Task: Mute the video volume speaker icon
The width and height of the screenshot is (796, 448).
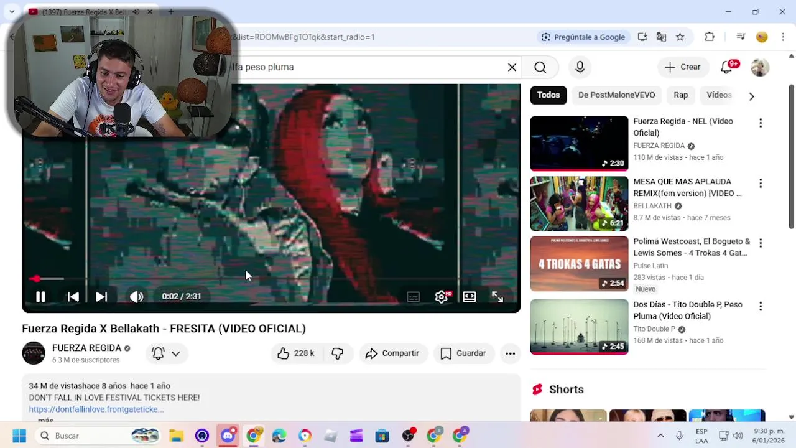Action: click(x=136, y=297)
